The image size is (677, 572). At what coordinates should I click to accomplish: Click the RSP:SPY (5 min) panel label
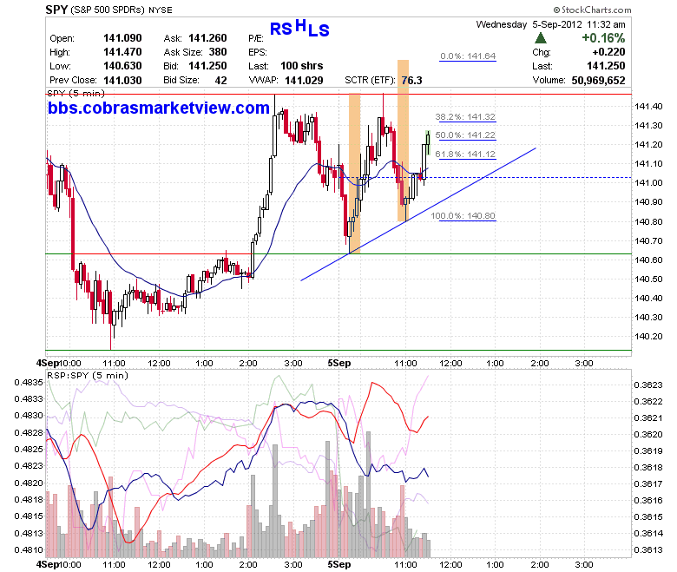click(88, 375)
